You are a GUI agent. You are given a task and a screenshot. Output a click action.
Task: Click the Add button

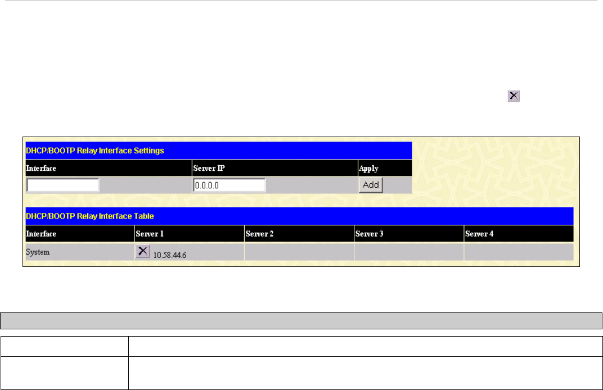[371, 185]
